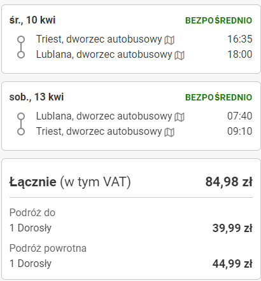261x281 pixels.
Task: Click BEZPOŚREDNIO label on 13 kwi trip
Action: (218, 97)
